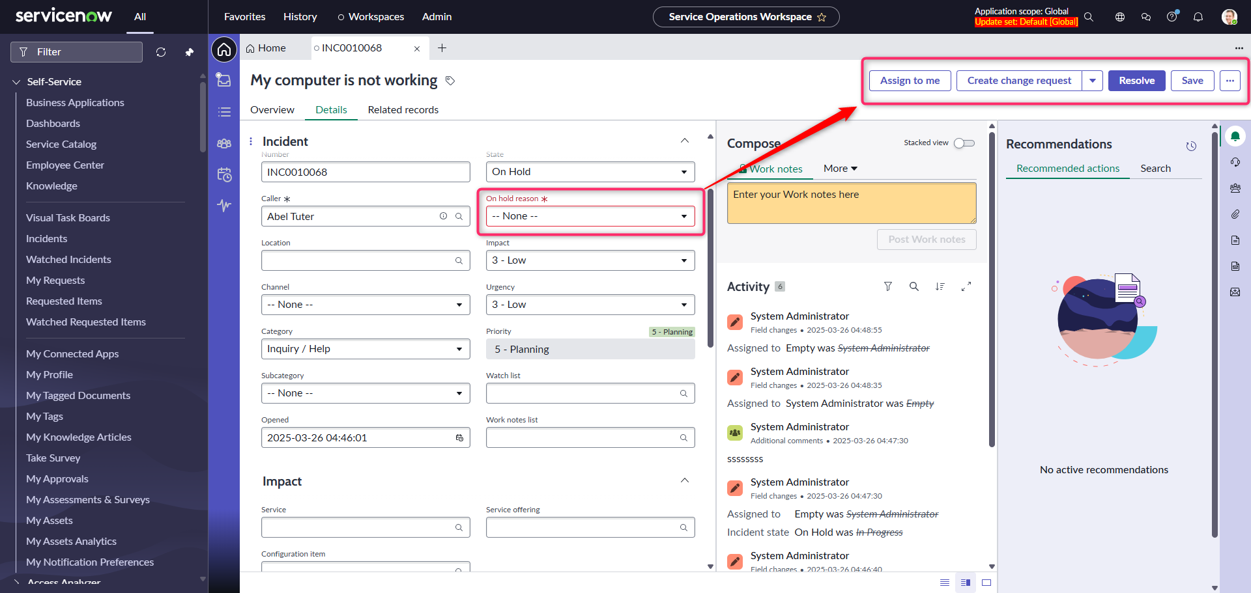Click the notifications bell icon in header
The width and height of the screenshot is (1251, 593).
[x=1198, y=17]
